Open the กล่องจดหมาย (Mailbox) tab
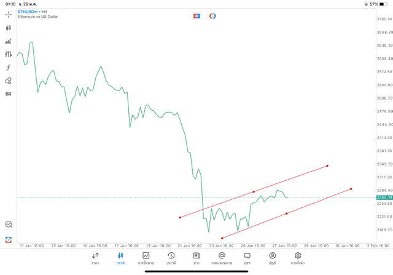This screenshot has width=393, height=275. click(x=222, y=258)
